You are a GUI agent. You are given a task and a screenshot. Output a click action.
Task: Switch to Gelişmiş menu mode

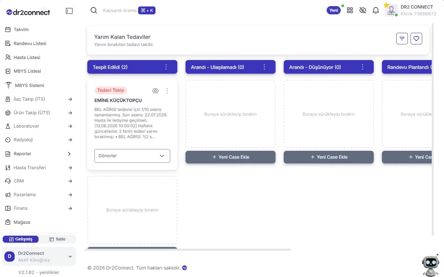[x=20, y=239]
